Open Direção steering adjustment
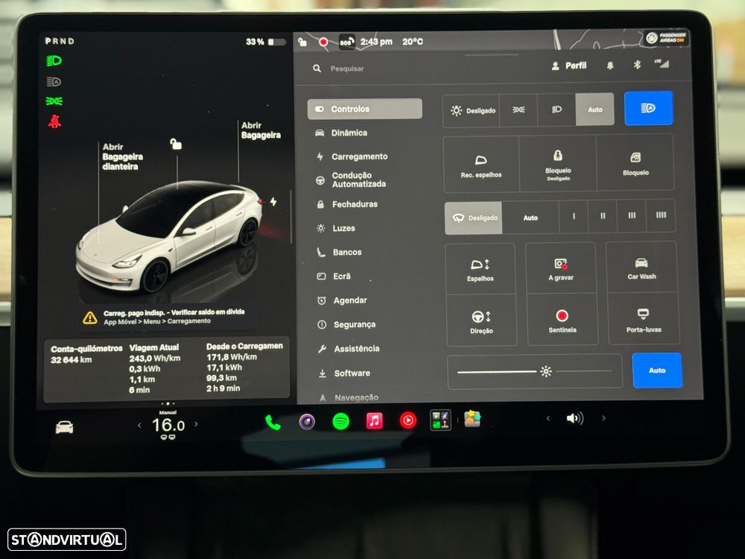Viewport: 745px width, 559px height. 481,320
